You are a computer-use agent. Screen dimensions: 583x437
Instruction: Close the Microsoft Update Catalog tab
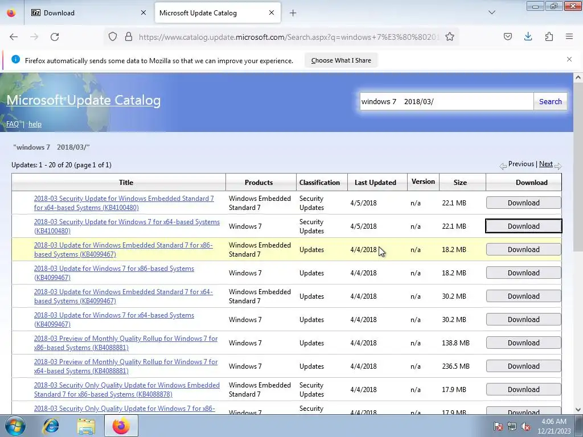point(272,13)
